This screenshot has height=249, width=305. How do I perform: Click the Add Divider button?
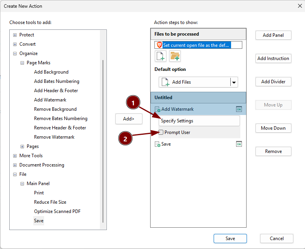click(273, 82)
